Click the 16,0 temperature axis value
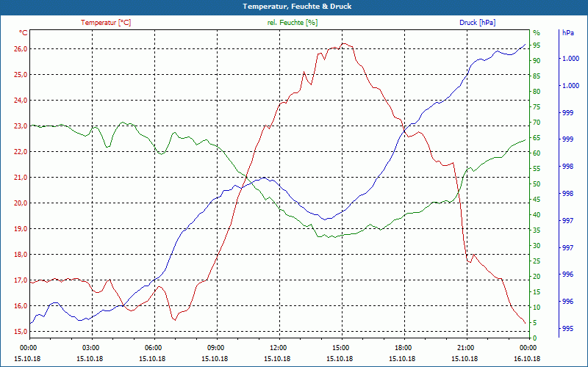The height and width of the screenshot is (367, 588). pyautogui.click(x=21, y=306)
